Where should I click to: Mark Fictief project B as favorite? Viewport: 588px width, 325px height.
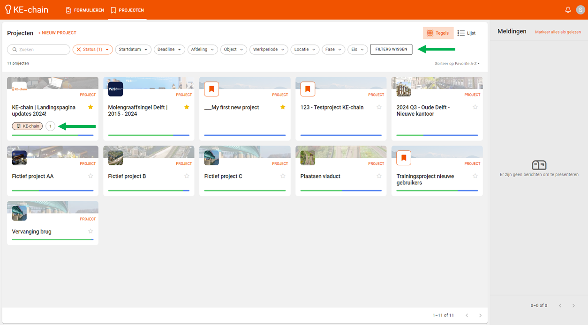pyautogui.click(x=187, y=176)
